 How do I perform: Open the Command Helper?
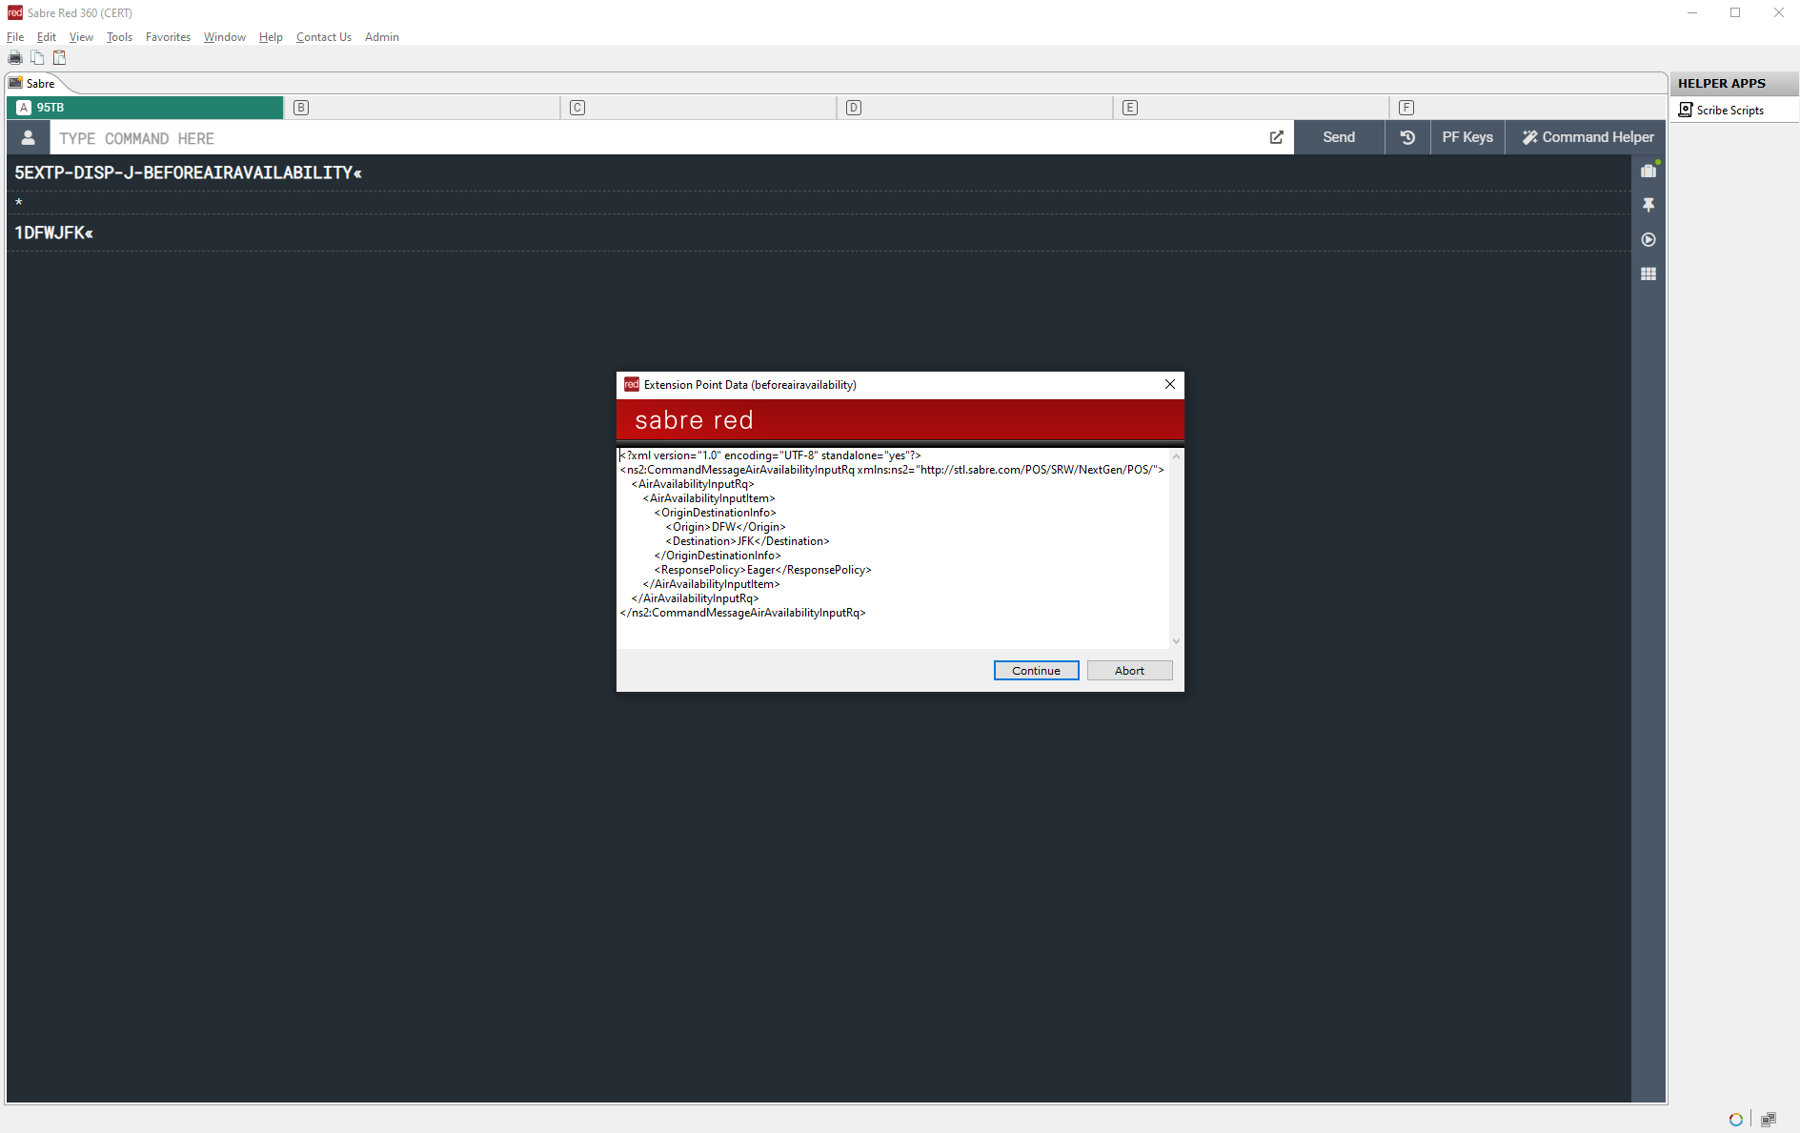coord(1587,137)
